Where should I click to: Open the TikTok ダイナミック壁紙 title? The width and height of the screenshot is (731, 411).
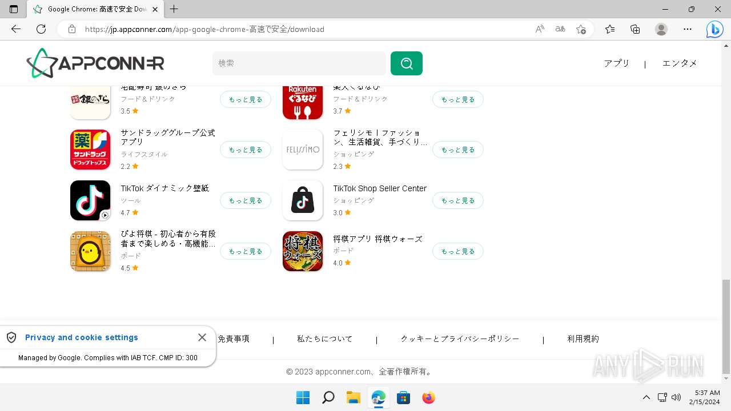(165, 188)
